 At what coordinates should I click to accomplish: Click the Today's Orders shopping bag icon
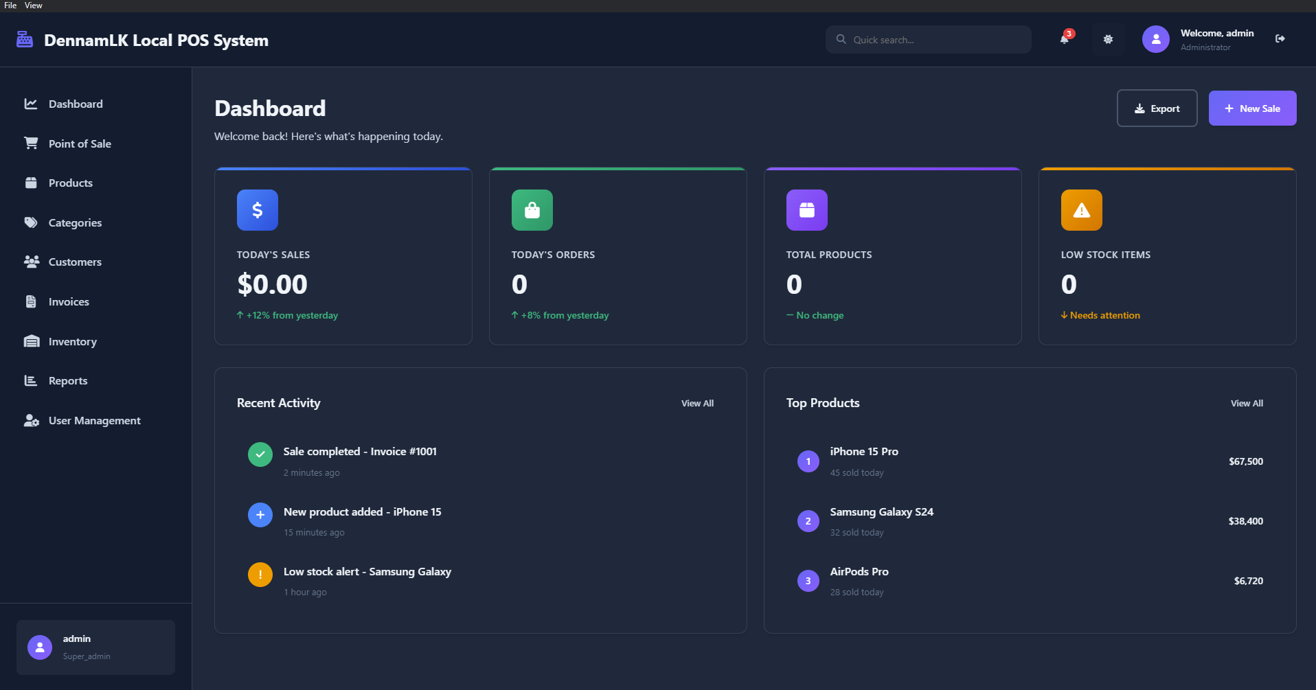coord(532,210)
